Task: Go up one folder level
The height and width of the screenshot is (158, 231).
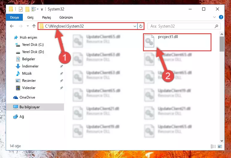Action: point(34,26)
